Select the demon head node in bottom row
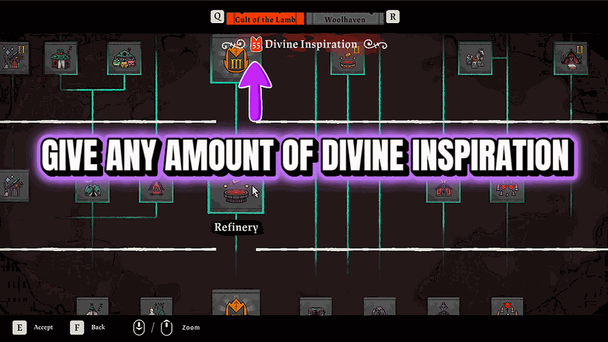The image size is (608, 342). tap(507, 306)
